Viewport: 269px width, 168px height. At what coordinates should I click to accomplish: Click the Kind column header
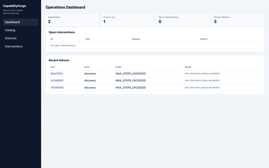click(87, 67)
